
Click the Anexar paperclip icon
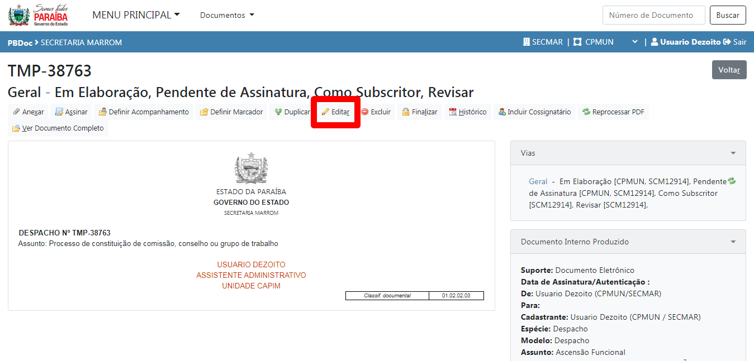(x=17, y=112)
